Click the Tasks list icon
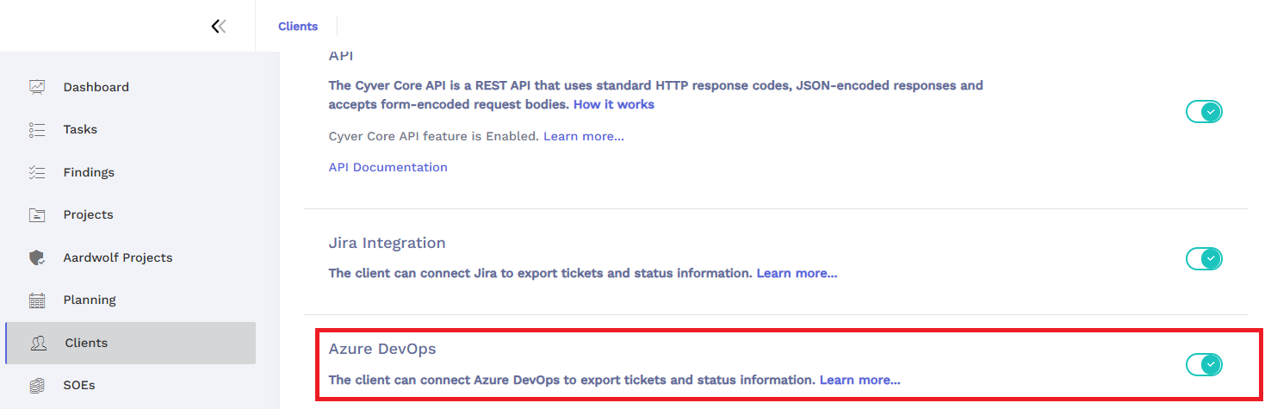1271x409 pixels. coord(37,129)
